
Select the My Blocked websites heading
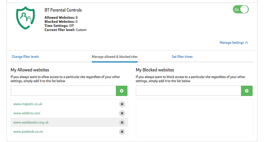coord(155,70)
